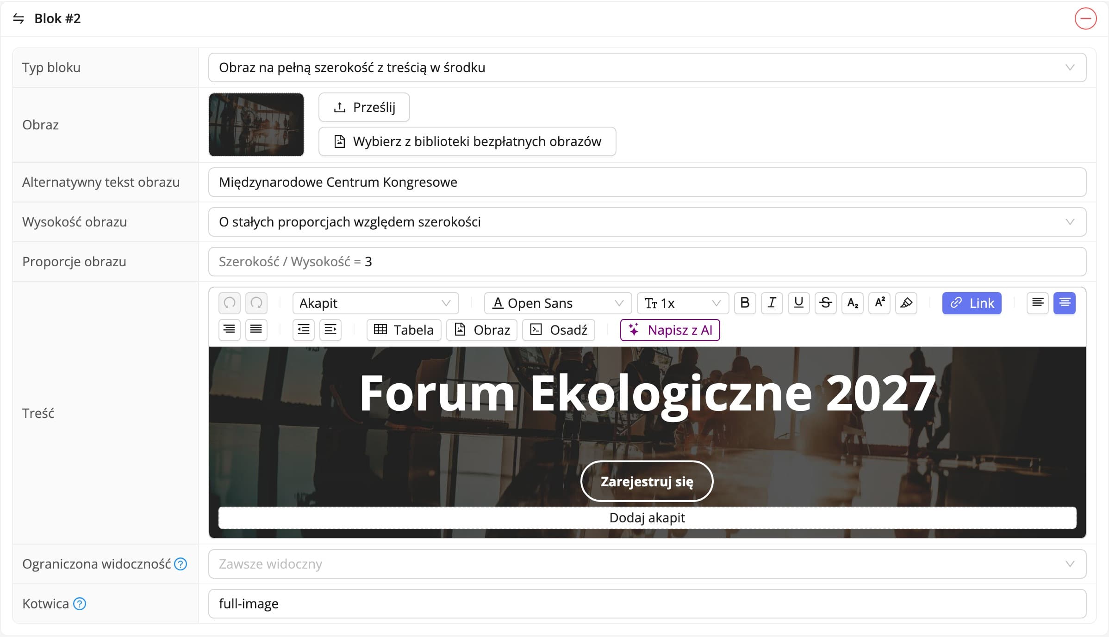Select justify text alignment
Viewport: 1109px width, 637px height.
click(x=256, y=330)
